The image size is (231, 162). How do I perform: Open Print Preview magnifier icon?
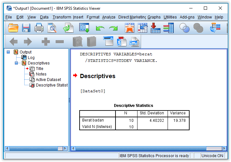tap(52, 28)
